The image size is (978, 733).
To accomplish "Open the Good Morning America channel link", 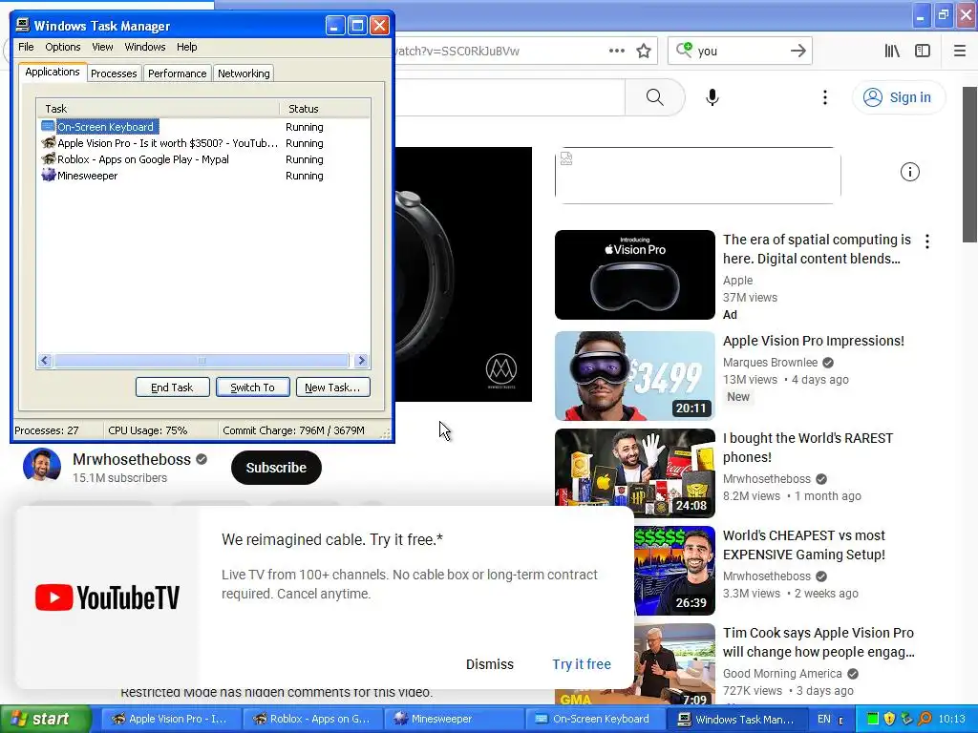I will (782, 674).
